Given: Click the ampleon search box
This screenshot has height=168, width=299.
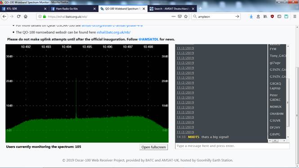Looking at the screenshot, I should click(x=215, y=17).
